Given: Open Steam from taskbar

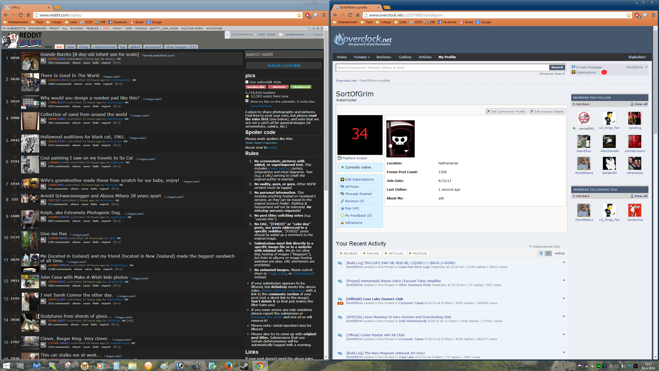Looking at the screenshot, I should (244, 366).
